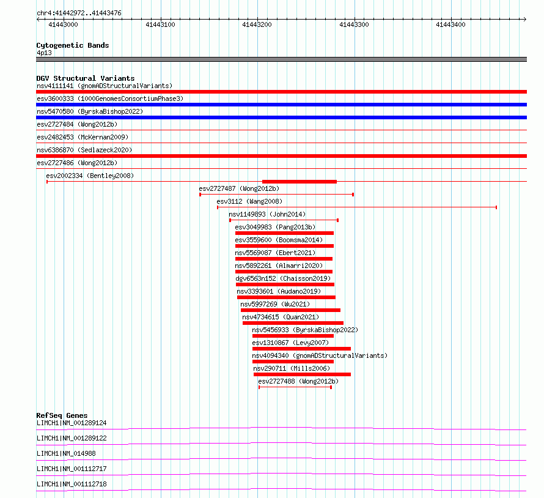Click ruler position 41443300
The image size is (544, 498).
(x=354, y=24)
